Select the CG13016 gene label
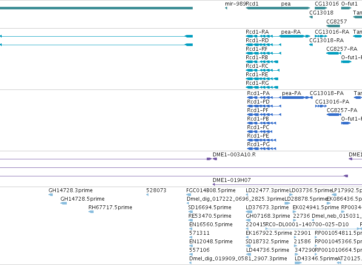 tap(327, 4)
